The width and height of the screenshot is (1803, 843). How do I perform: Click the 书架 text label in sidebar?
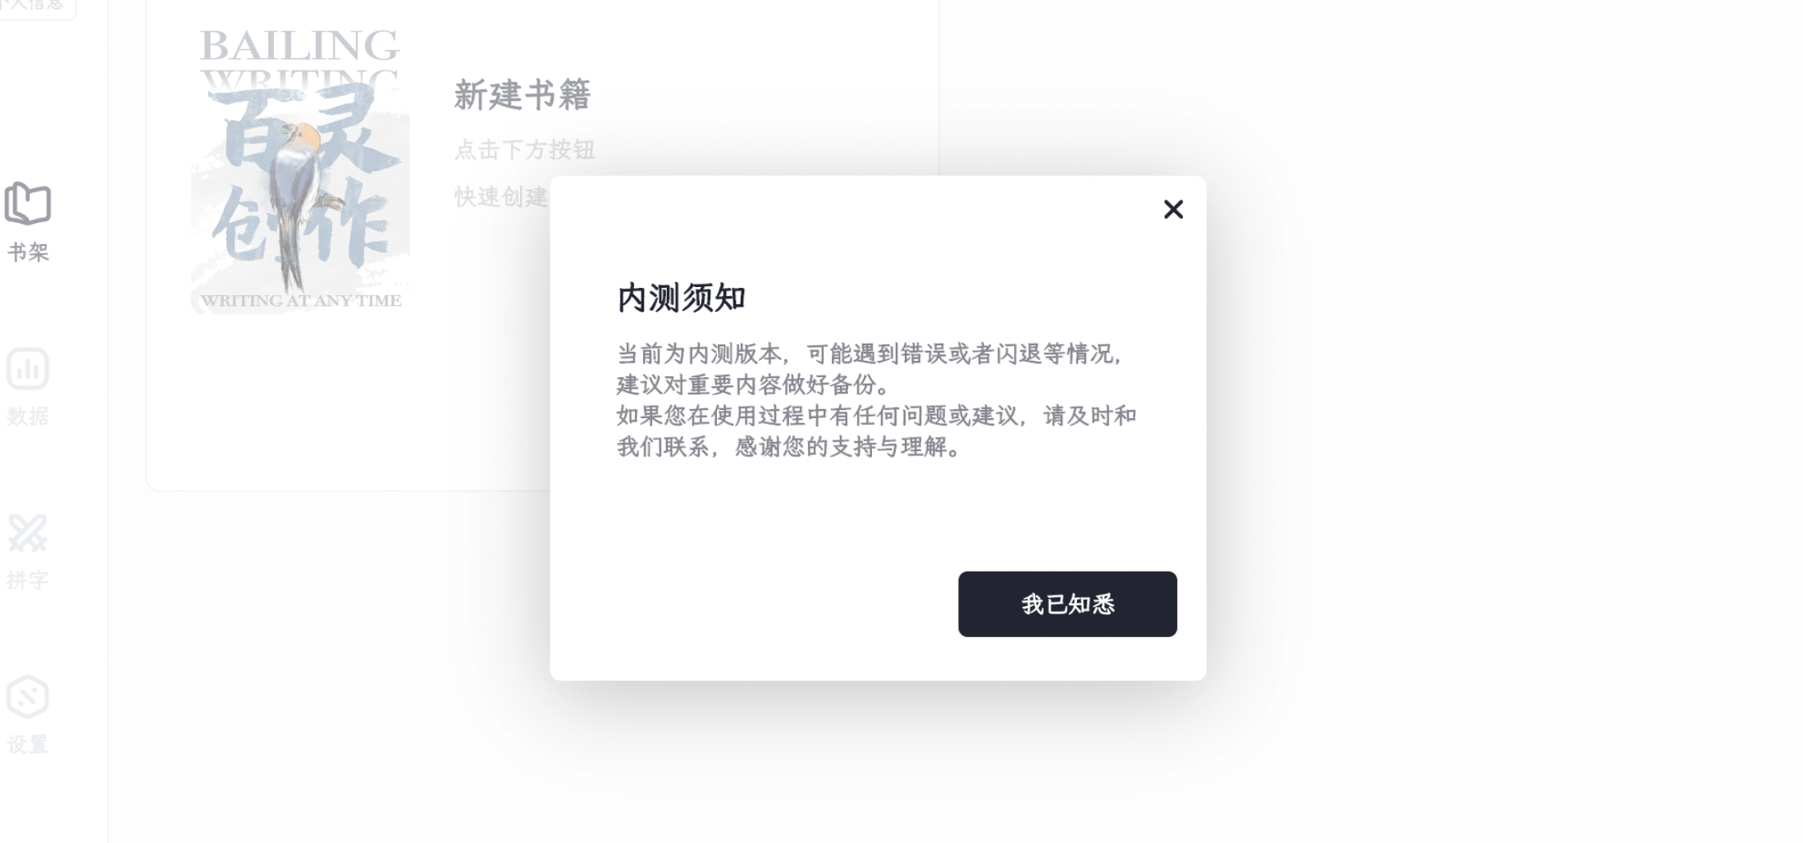pos(28,252)
